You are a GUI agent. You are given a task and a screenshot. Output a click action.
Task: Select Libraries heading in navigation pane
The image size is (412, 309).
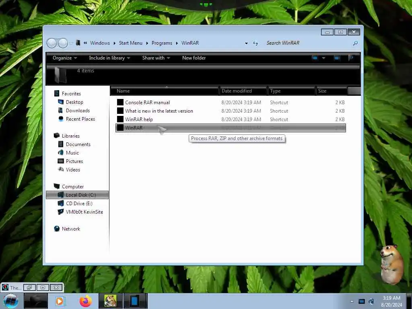(71, 136)
